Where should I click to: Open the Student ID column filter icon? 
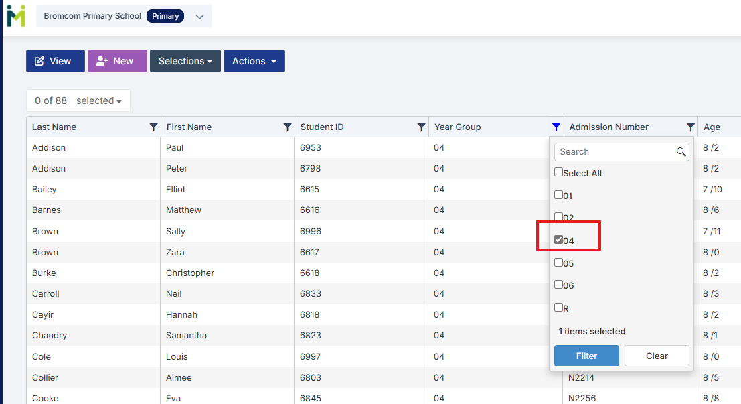(421, 127)
